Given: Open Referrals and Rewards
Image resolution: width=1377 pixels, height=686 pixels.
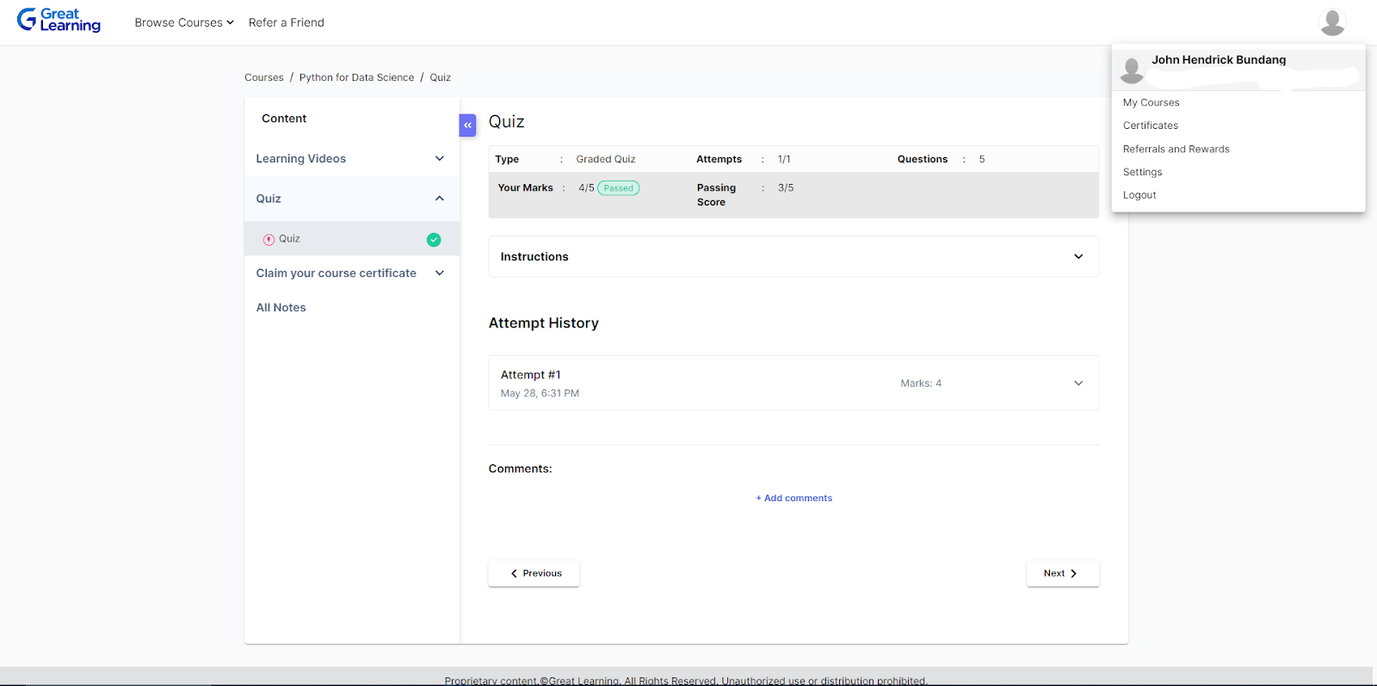Looking at the screenshot, I should pyautogui.click(x=1176, y=149).
